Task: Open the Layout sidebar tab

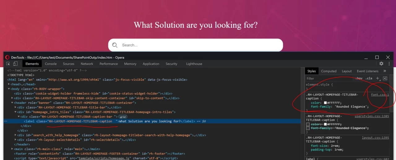Action: point(346,71)
